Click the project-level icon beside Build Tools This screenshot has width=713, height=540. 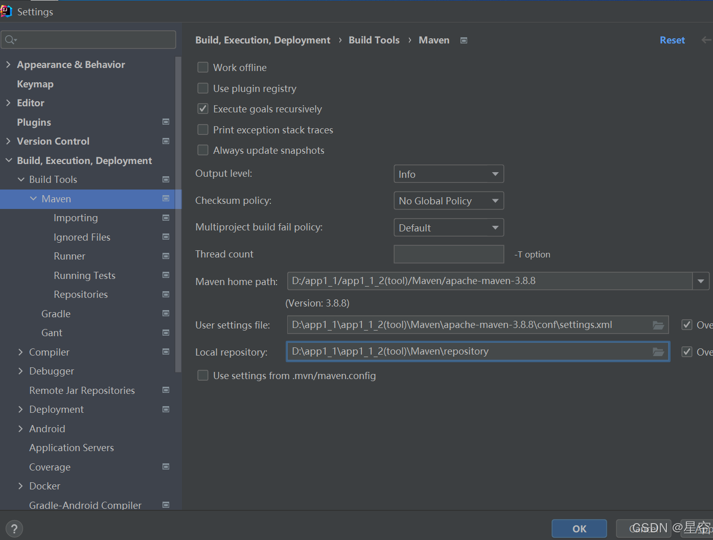pos(166,179)
